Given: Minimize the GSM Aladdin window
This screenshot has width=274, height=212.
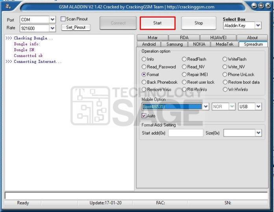Looking at the screenshot, I should pyautogui.click(x=254, y=6).
